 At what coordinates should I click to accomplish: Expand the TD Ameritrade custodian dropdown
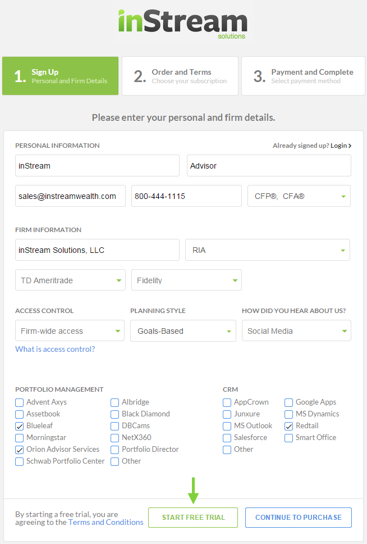coord(70,280)
